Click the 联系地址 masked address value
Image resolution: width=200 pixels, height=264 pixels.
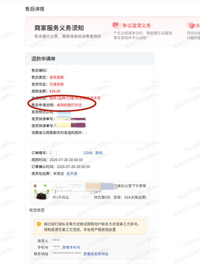[x=67, y=253]
